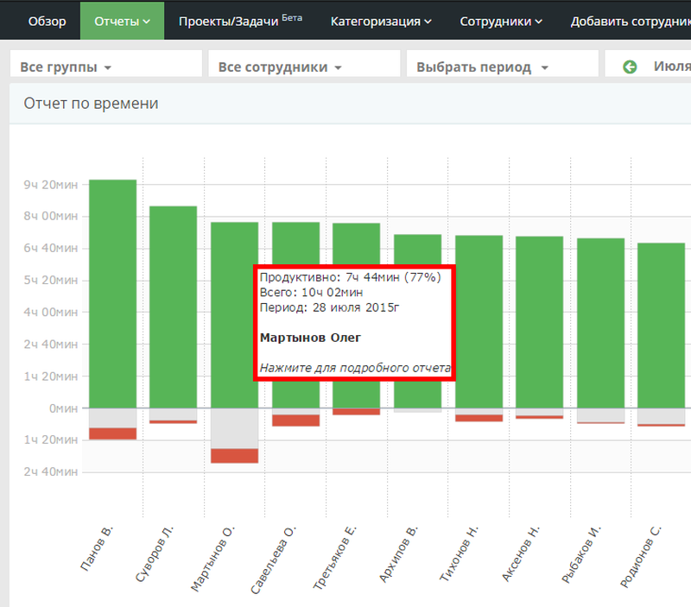Click Мартынов О. red unproductive bar segment
This screenshot has height=607, width=691.
tap(234, 456)
